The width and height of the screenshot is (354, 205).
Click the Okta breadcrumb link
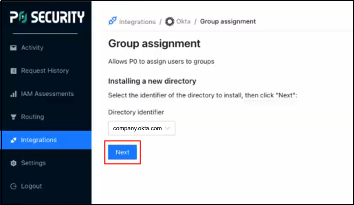point(183,22)
